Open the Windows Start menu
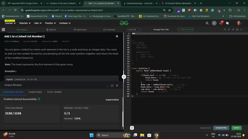 tap(92, 135)
